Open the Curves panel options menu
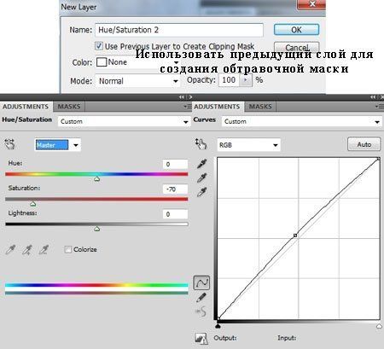The image size is (384, 349). click(x=380, y=107)
